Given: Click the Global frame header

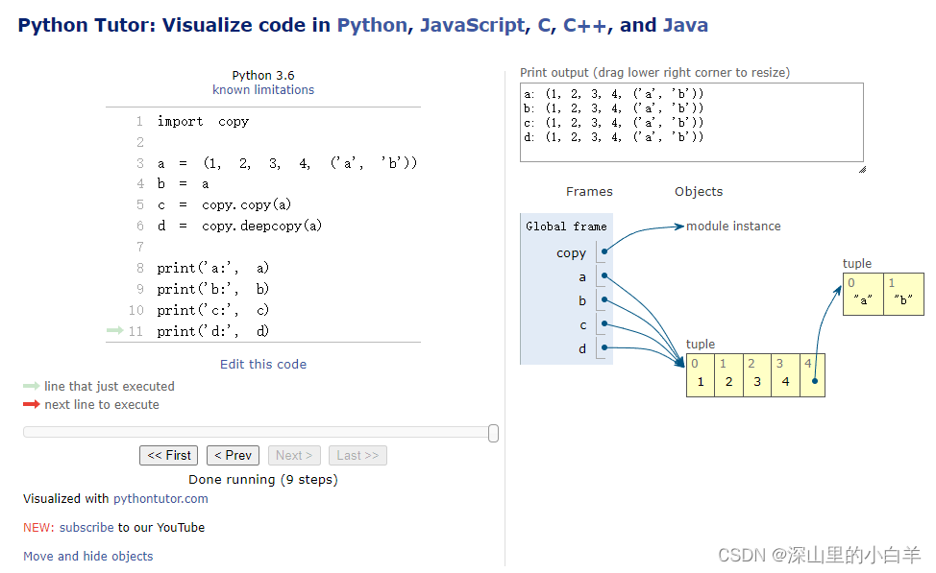Looking at the screenshot, I should 566,227.
